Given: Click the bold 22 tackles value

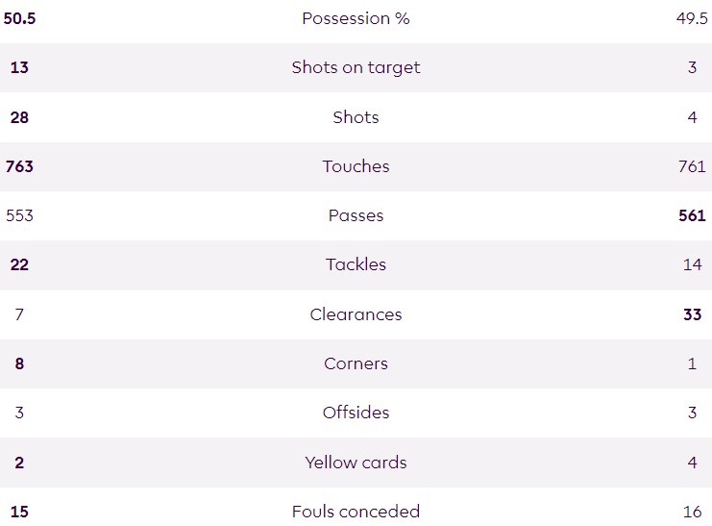Looking at the screenshot, I should tap(19, 264).
